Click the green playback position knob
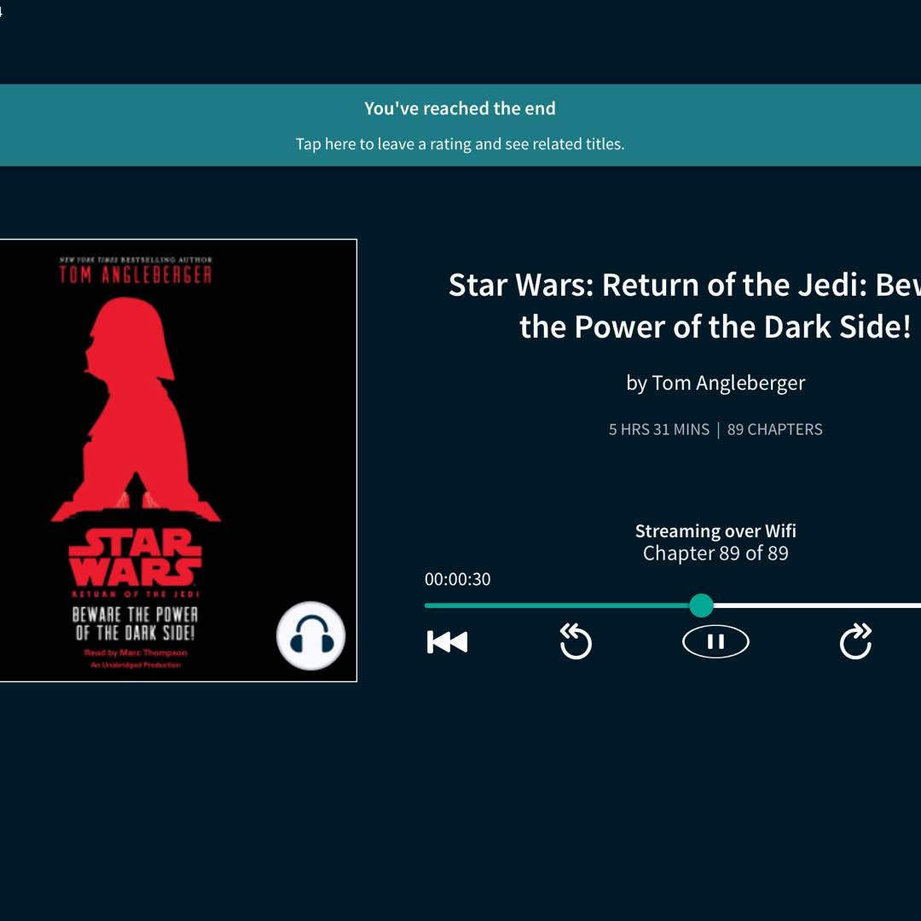The image size is (921, 921). click(701, 605)
